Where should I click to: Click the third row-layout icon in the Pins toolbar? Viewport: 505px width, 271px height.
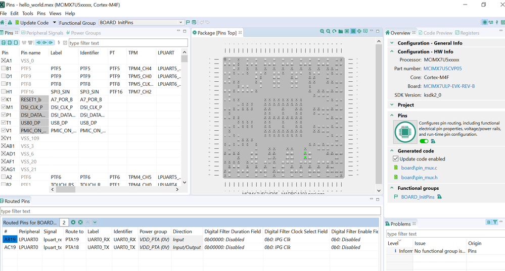(x=16, y=42)
